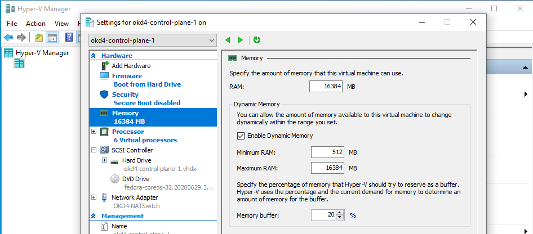Screen dimensions: 533x234
Task: Click fedora-coreos-32.20200629.3... text
Action: (x=168, y=187)
